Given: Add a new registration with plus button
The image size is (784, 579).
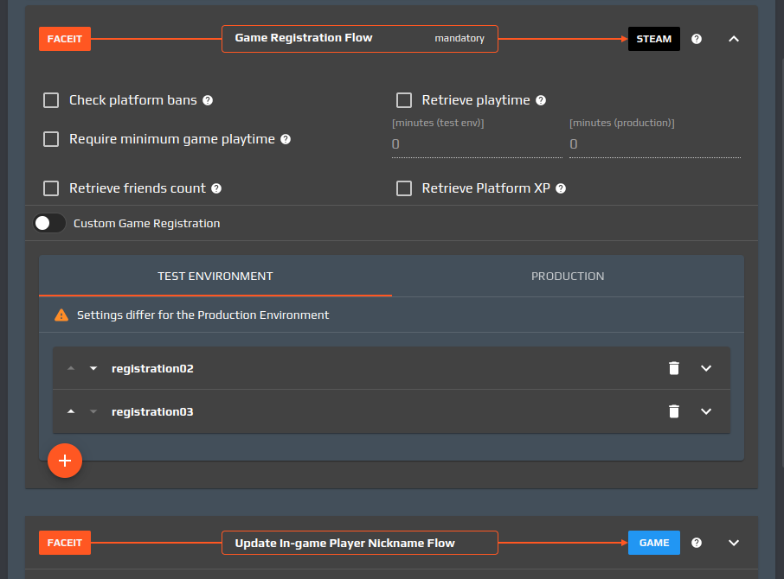Looking at the screenshot, I should click(64, 461).
